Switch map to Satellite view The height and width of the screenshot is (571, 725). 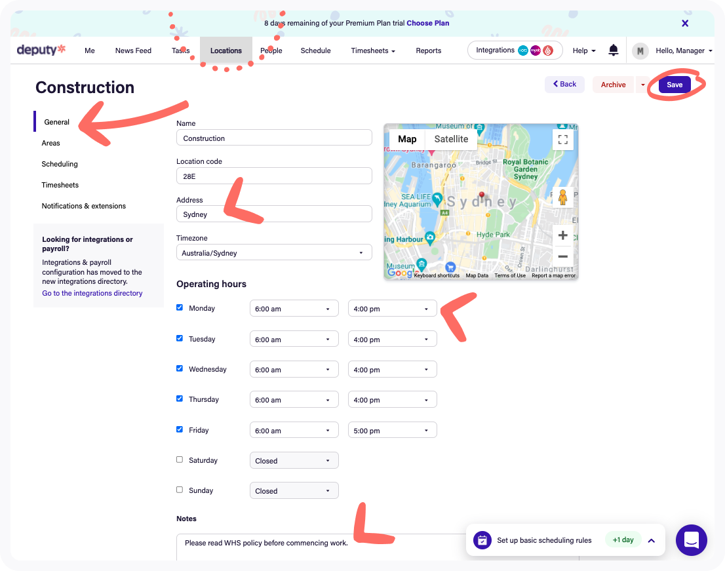451,139
